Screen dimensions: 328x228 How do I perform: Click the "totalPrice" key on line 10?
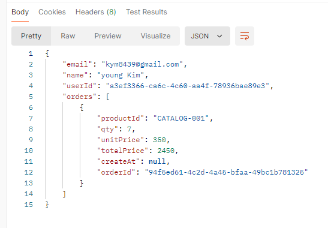123,151
